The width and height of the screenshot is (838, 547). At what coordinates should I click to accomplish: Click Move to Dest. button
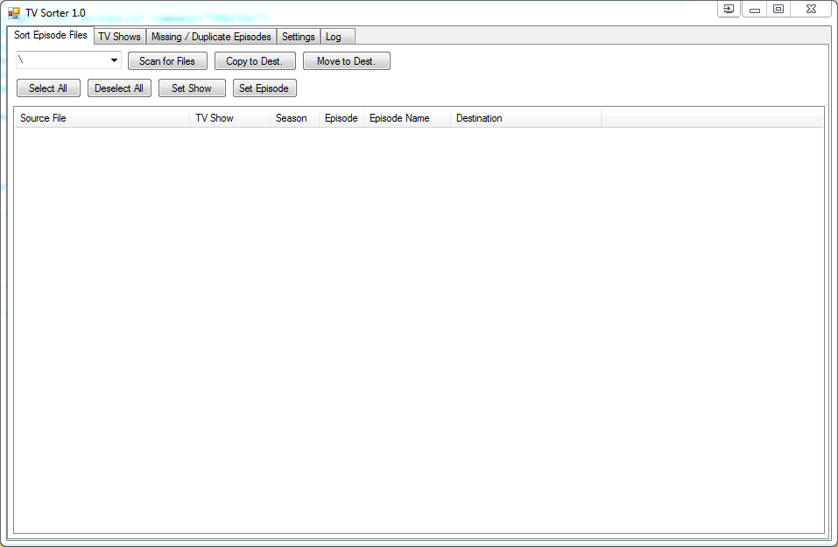point(346,61)
